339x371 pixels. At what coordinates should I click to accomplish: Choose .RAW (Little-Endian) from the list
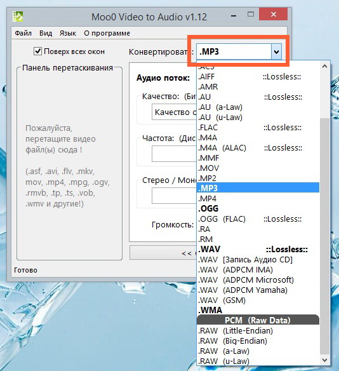click(x=258, y=330)
